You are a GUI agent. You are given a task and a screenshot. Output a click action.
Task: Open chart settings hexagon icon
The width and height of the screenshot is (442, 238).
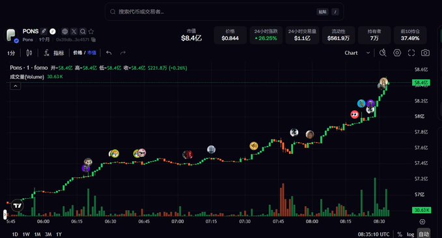pos(397,53)
